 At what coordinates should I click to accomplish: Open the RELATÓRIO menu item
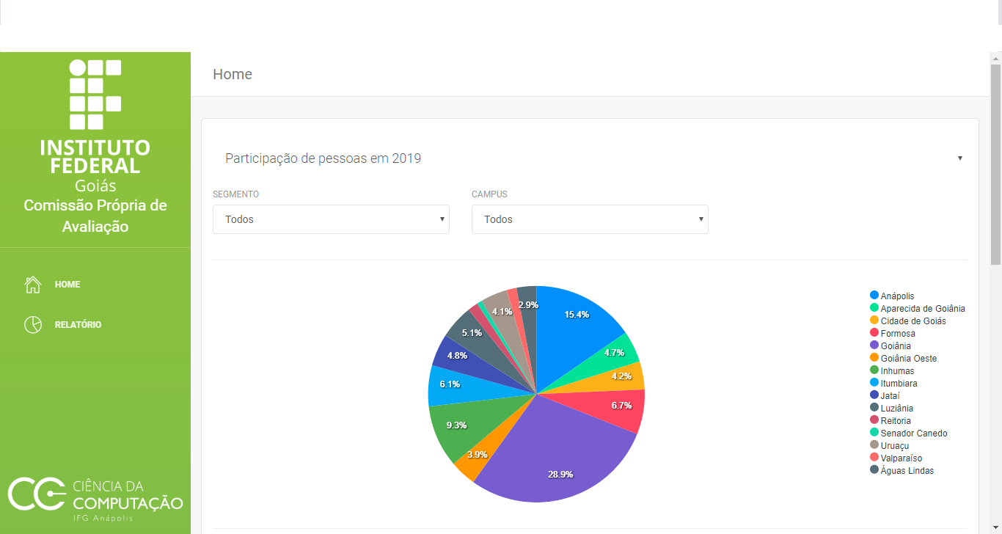(78, 325)
